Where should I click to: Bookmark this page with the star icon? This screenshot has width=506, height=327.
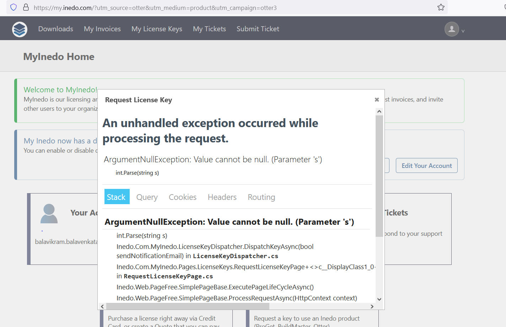point(441,7)
